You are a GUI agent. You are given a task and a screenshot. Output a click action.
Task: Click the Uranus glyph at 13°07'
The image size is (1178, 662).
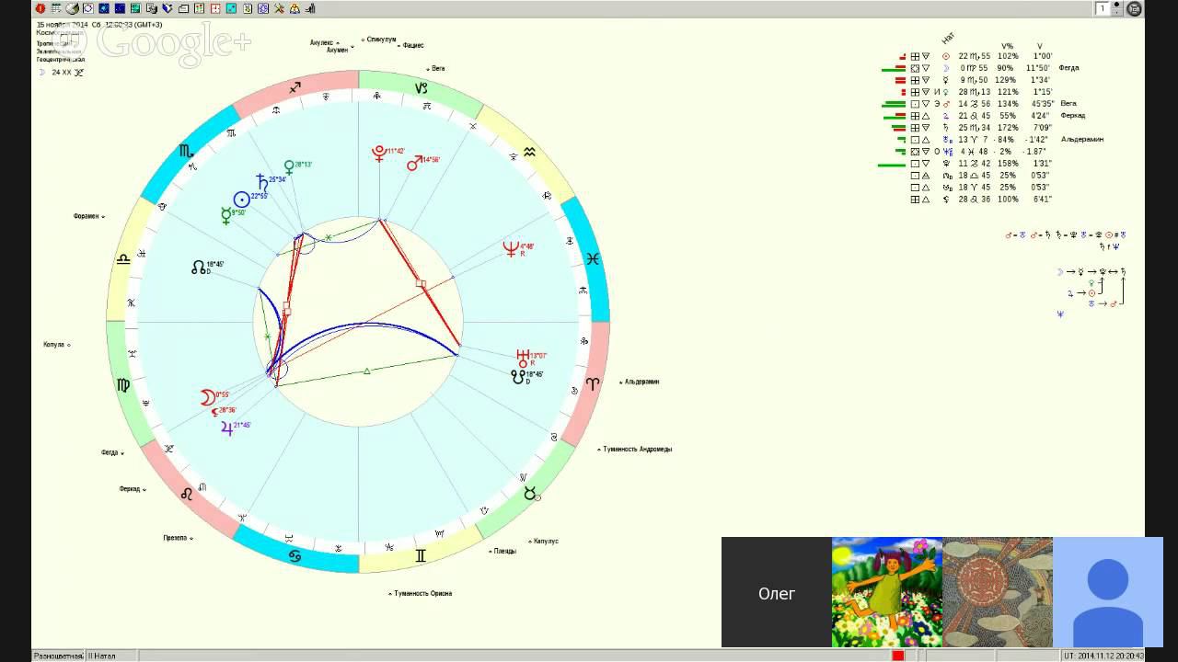(x=523, y=358)
